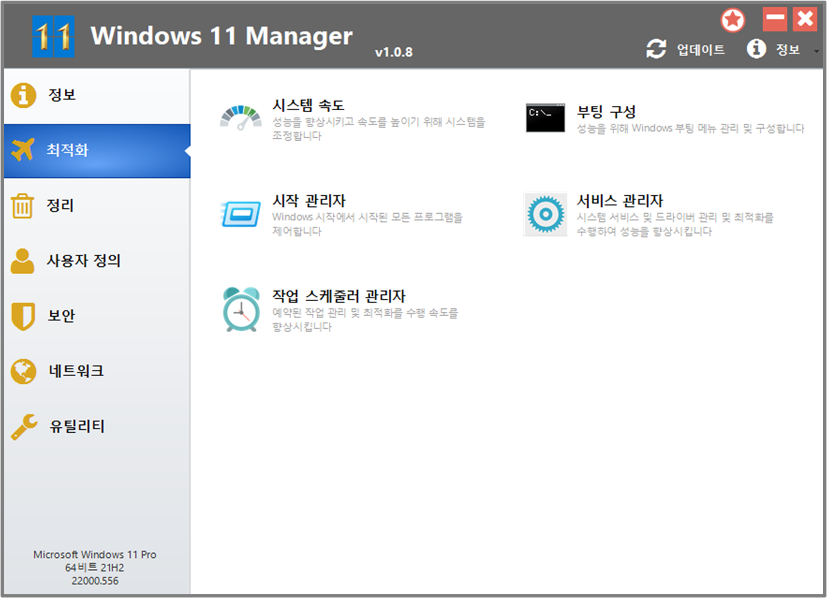Open the alarm clock icon for 작업 스케줄러 관리자
827x598 pixels.
241,309
